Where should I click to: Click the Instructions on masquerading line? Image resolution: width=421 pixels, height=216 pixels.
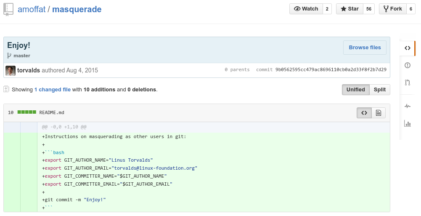114,136
